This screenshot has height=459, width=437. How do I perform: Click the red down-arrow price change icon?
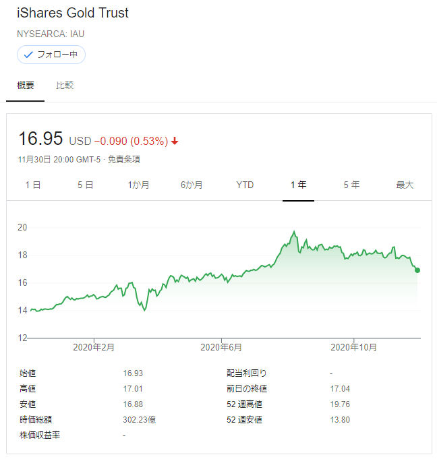pyautogui.click(x=175, y=141)
